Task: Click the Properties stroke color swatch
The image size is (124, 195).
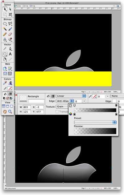Action: click(x=95, y=96)
